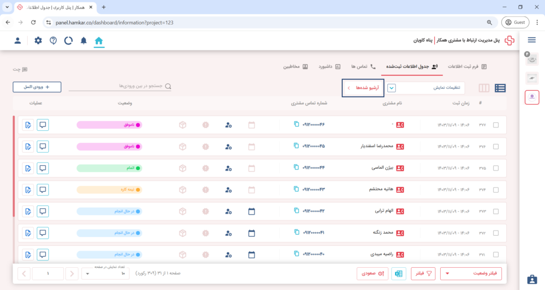Open the notifications bell

pyautogui.click(x=84, y=40)
